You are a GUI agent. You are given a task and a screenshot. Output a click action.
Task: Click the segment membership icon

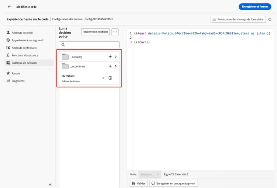(x=8, y=40)
